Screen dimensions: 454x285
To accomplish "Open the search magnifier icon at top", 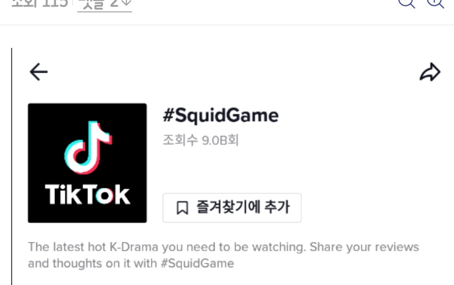I will tap(406, 3).
